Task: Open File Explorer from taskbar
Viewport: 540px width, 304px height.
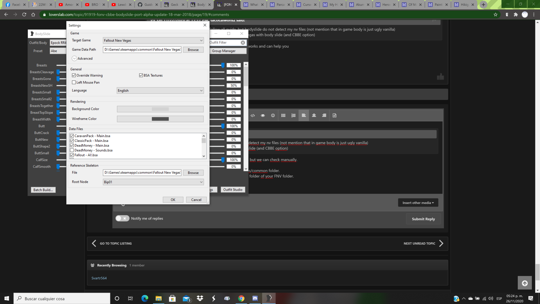Action: (158, 298)
